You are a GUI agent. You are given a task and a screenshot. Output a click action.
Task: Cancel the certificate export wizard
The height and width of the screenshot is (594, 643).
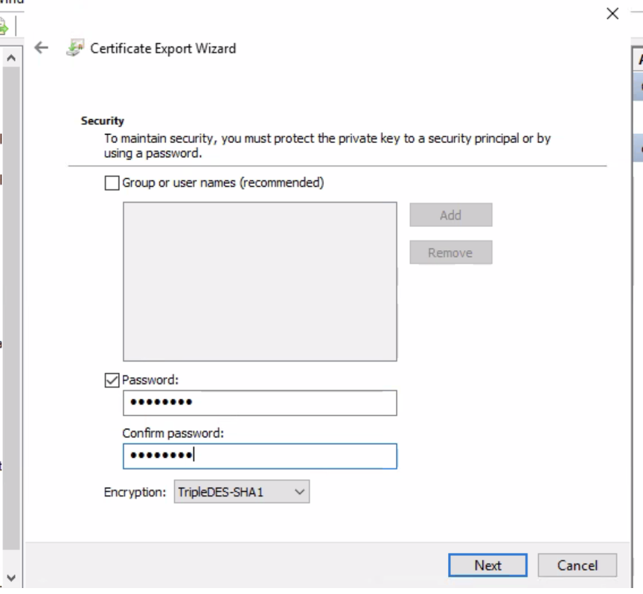pos(578,565)
